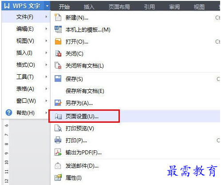The width and height of the screenshot is (221, 185).
Task: Choose 本机上的模板...(M)
Action: click(x=135, y=30)
